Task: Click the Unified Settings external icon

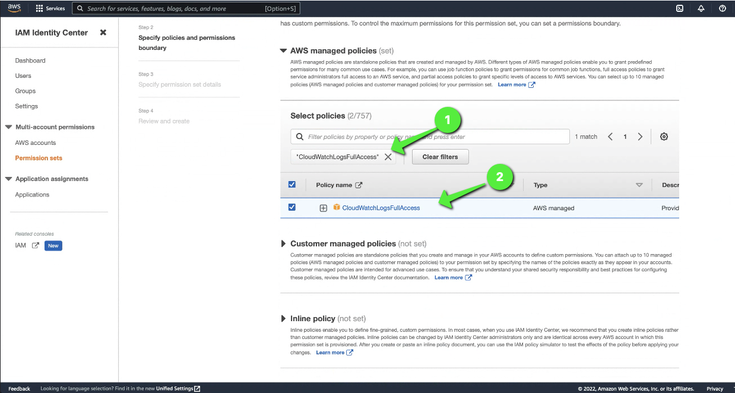Action: coord(197,389)
